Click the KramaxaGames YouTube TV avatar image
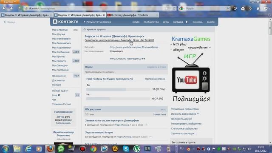 (x=191, y=69)
